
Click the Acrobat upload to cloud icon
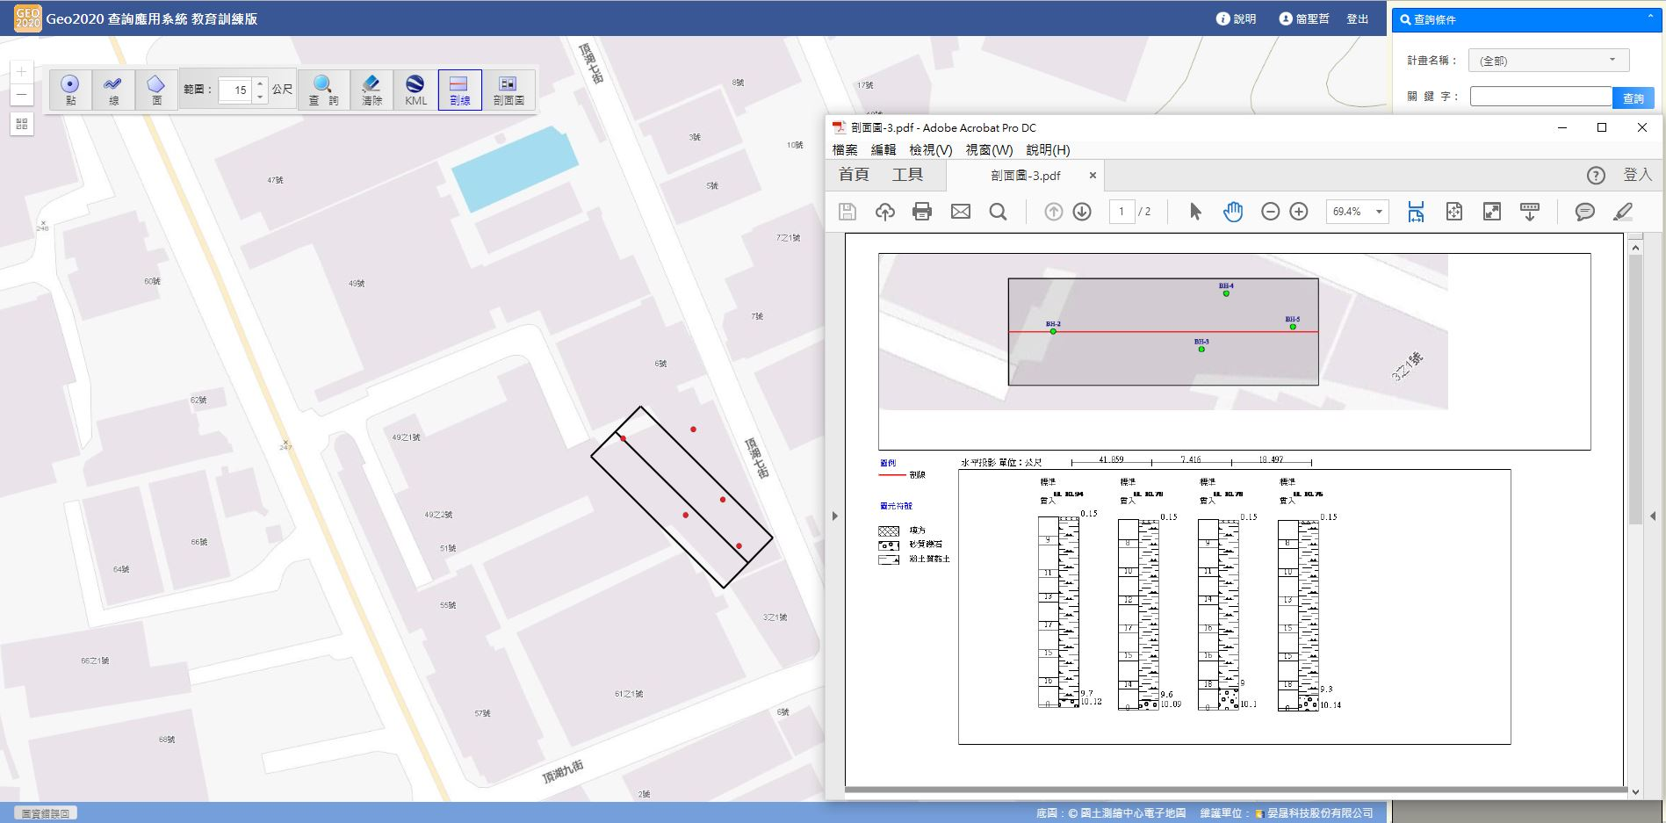[x=885, y=212]
